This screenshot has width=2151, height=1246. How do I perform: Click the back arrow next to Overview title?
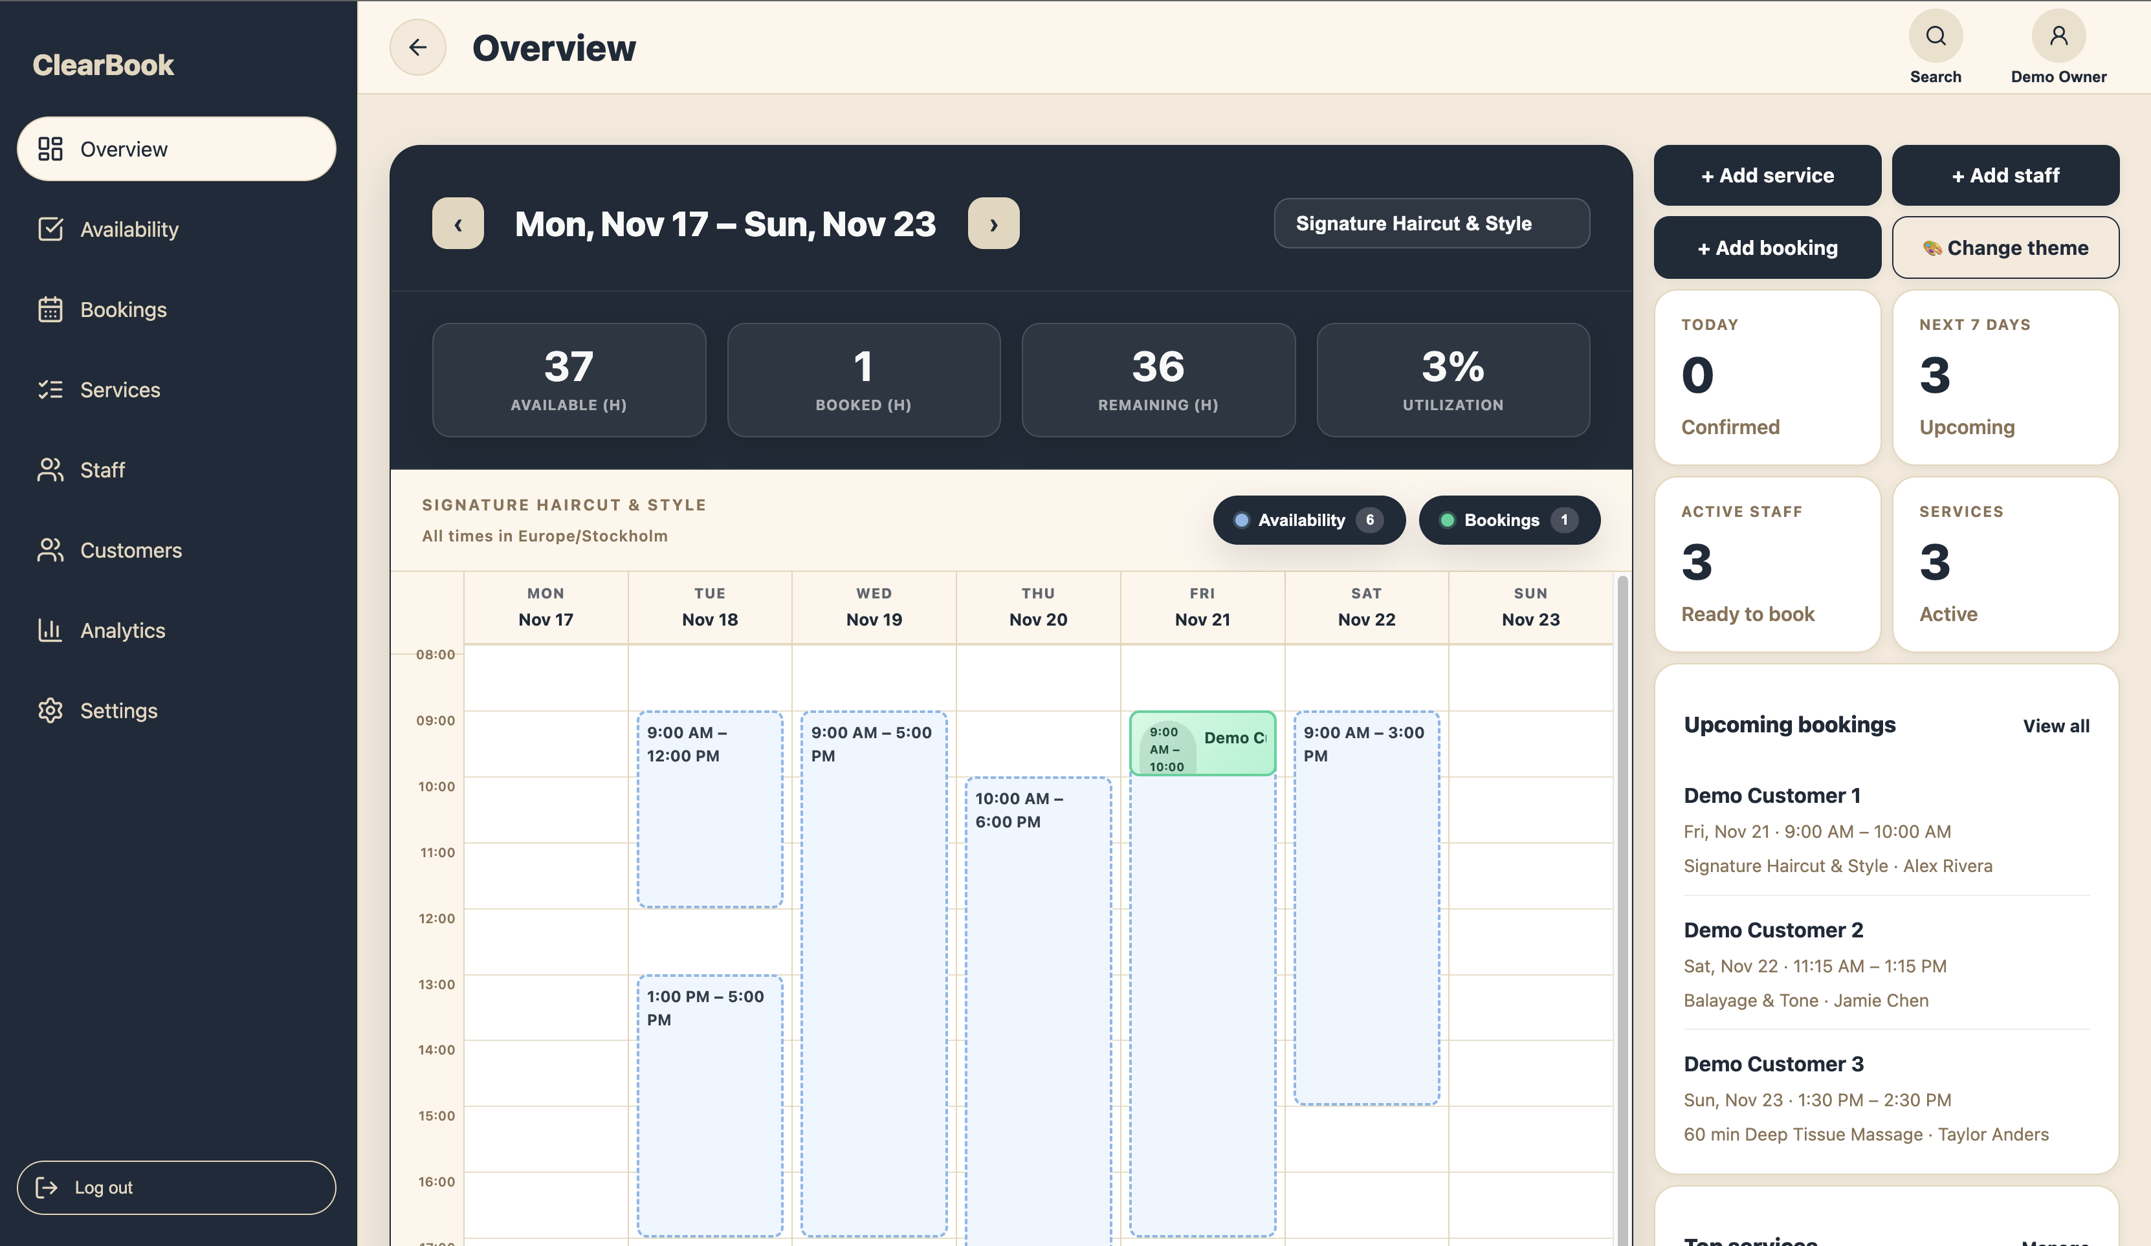pos(417,47)
